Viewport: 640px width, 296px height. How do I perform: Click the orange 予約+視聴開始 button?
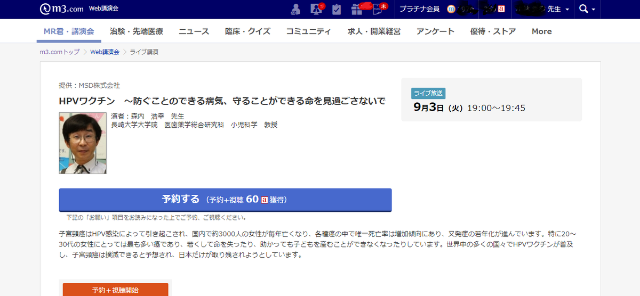pos(115,290)
